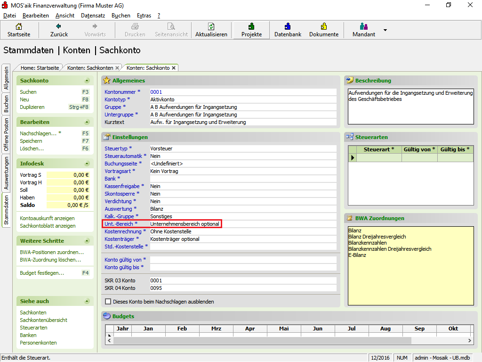Click Suchen in Sachkonto panel
This screenshot has height=362, width=482.
(28, 92)
